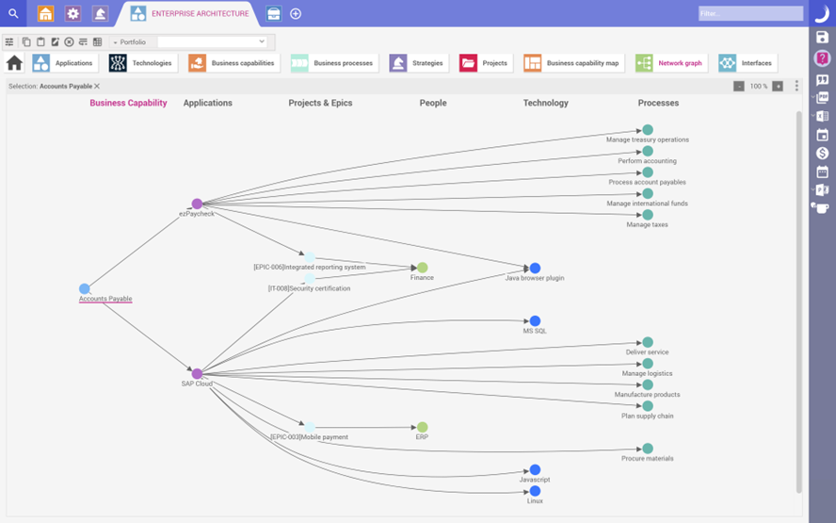Expand the Portfolio label dropdown arrow
Image resolution: width=836 pixels, height=523 pixels.
[115, 42]
